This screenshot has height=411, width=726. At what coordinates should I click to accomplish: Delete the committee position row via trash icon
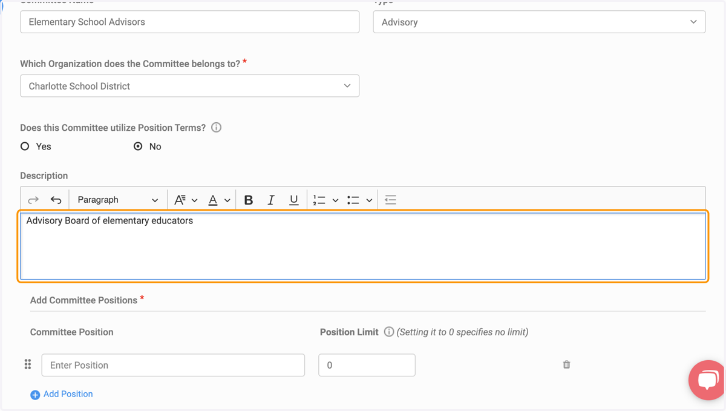566,364
